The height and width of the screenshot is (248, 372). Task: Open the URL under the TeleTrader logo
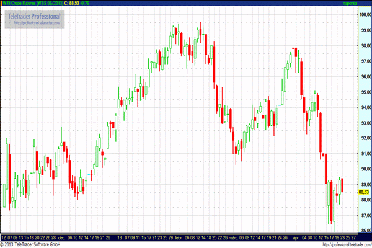point(38,23)
